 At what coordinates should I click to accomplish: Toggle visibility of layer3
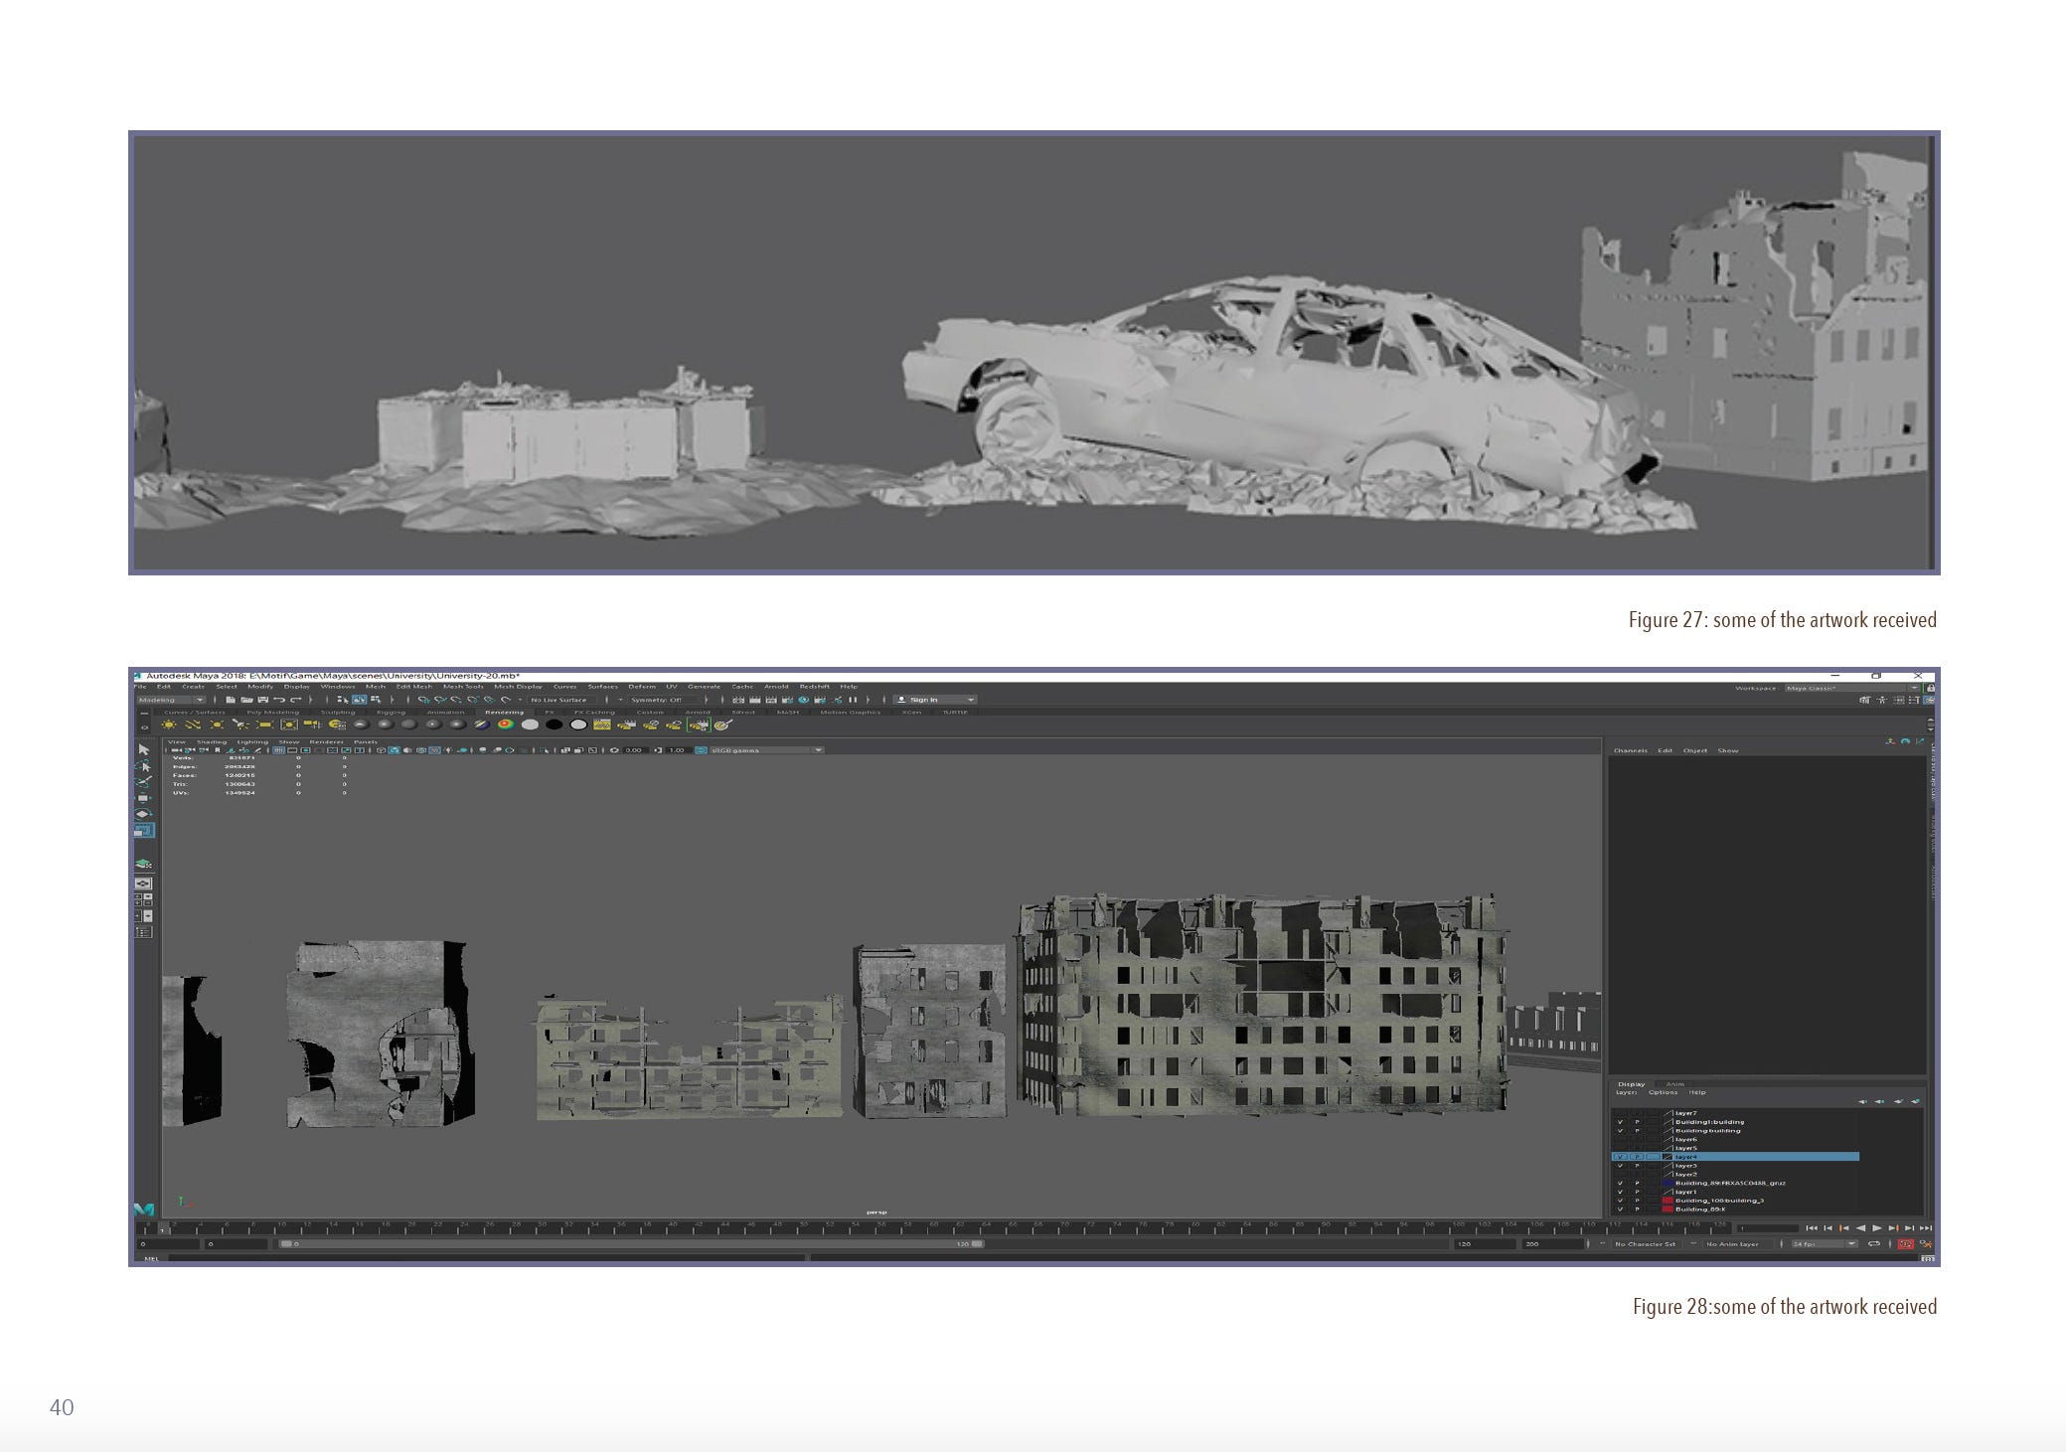click(x=1620, y=1165)
